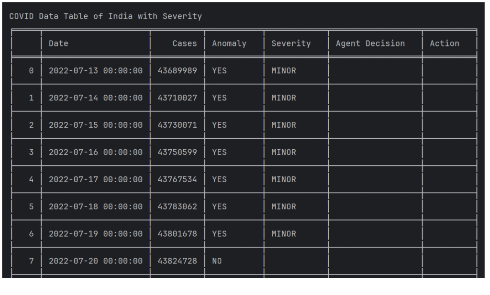This screenshot has width=490, height=295.
Task: Click the Date column header
Action: tap(58, 44)
